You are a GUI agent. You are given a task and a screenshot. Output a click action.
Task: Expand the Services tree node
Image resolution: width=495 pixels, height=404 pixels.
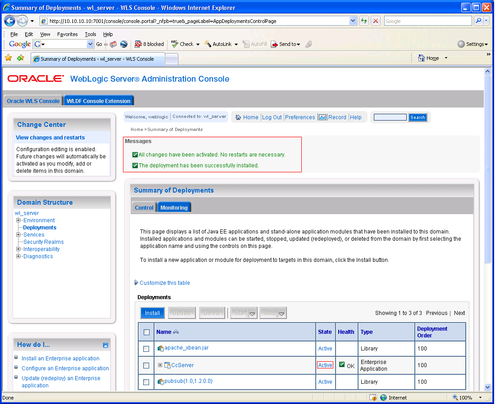pos(18,235)
